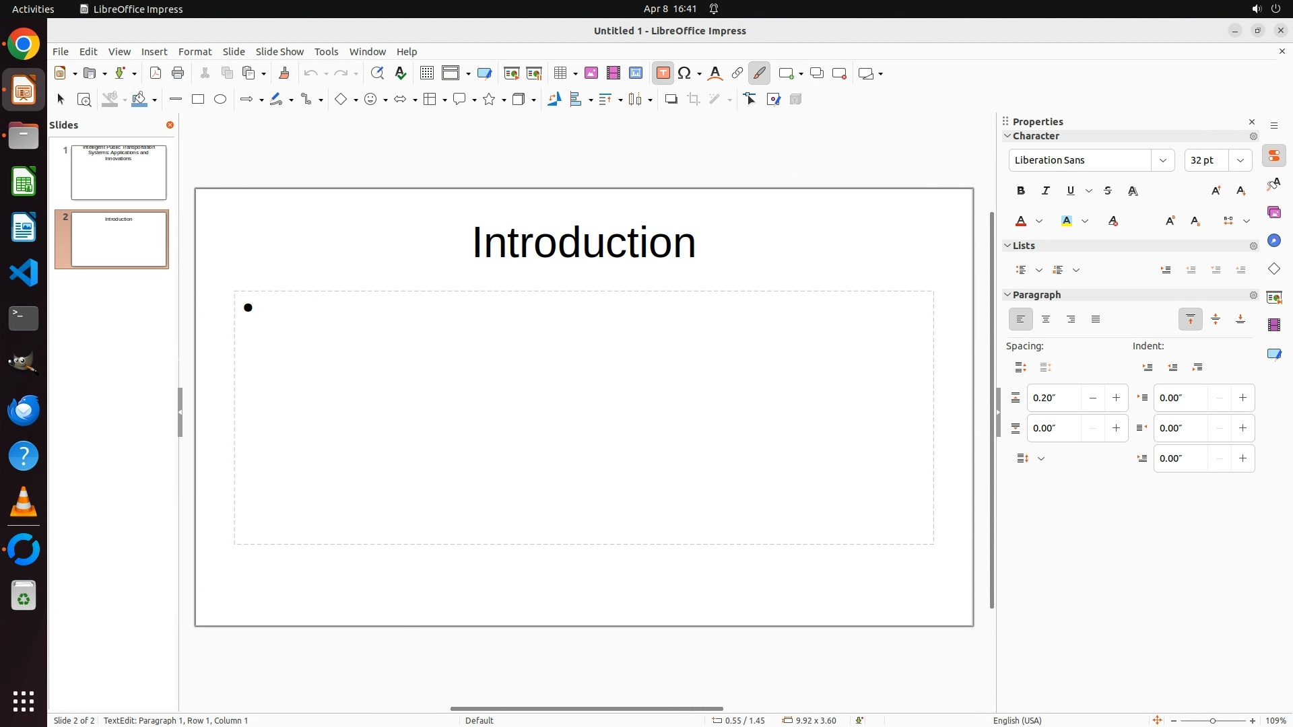Open the Slide Show menu

[279, 52]
